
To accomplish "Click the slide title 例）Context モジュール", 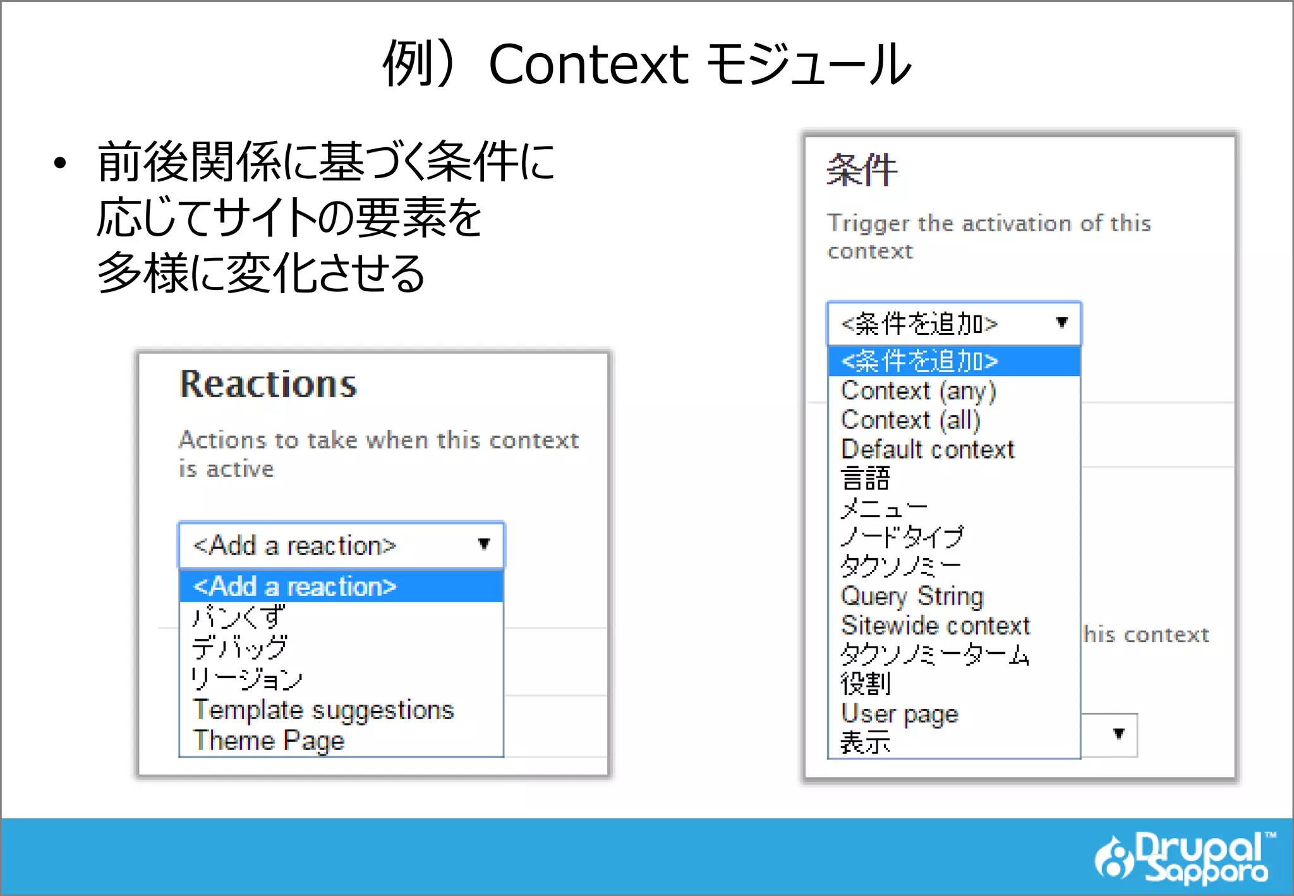I will [x=647, y=64].
